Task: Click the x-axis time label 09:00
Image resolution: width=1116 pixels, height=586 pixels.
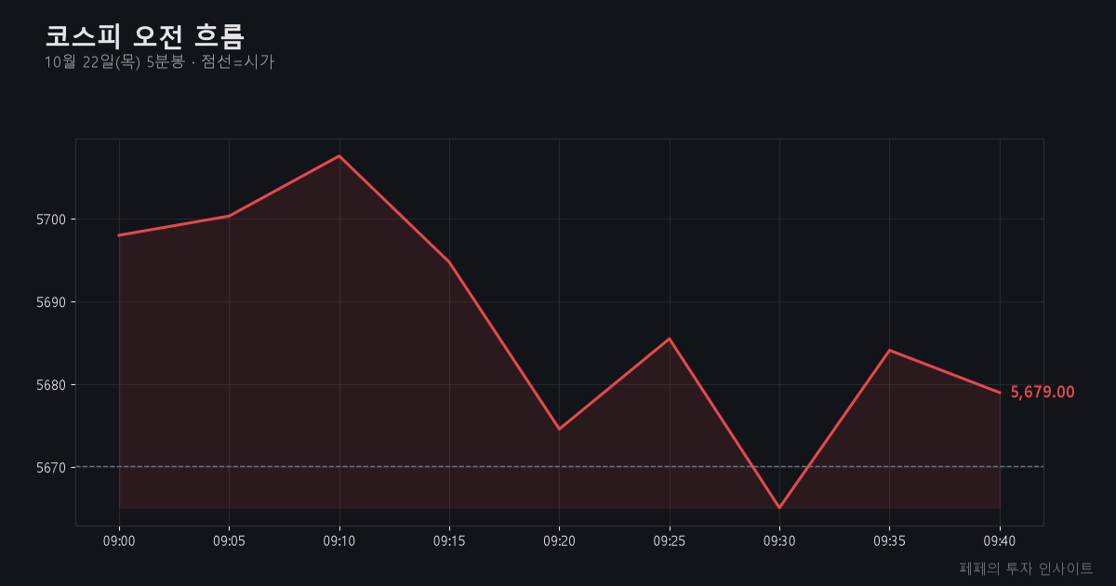Action: pos(119,539)
